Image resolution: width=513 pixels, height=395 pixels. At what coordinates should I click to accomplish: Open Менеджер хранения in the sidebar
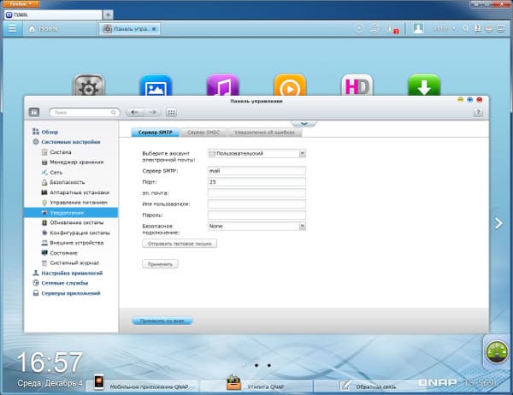(73, 162)
